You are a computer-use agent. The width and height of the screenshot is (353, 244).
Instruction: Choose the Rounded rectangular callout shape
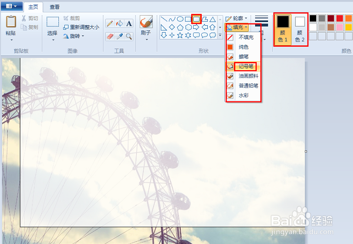click(196, 35)
